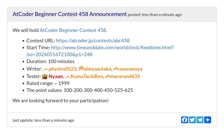
Task: Click rating chevron icon before KumaTachiRen
Action: 68,77
